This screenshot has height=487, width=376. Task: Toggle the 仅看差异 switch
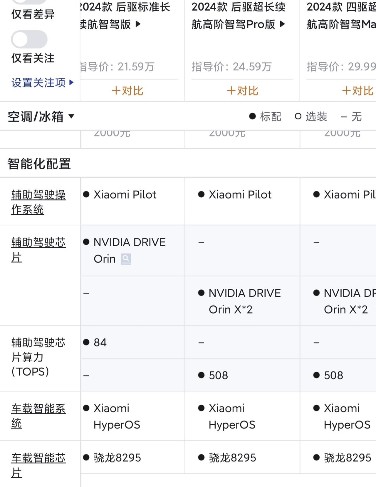(x=29, y=1)
